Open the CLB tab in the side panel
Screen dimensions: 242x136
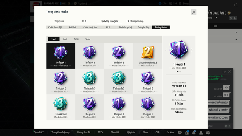[216, 26]
